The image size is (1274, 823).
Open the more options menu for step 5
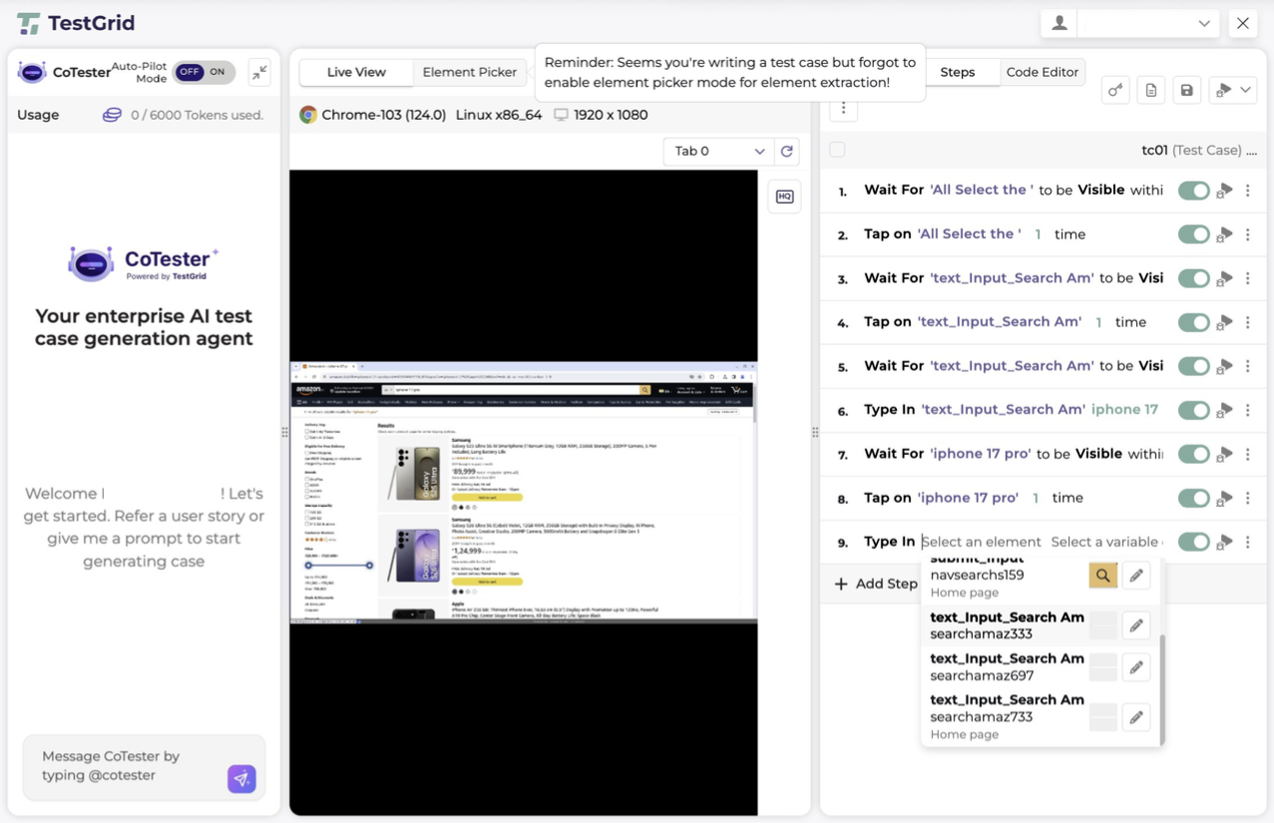click(1248, 366)
